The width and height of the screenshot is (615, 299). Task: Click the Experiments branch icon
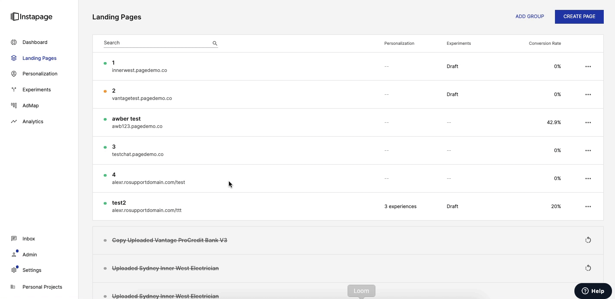click(x=14, y=90)
